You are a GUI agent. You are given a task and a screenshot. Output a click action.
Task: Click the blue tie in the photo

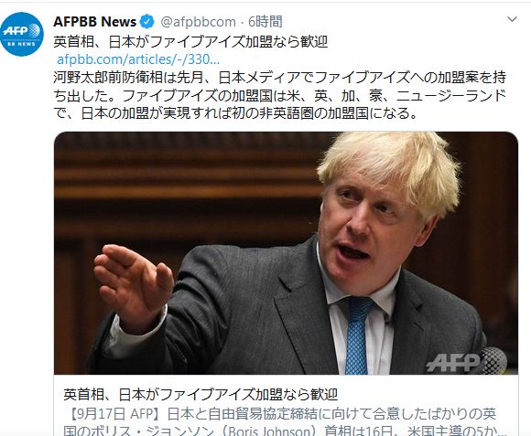click(358, 335)
